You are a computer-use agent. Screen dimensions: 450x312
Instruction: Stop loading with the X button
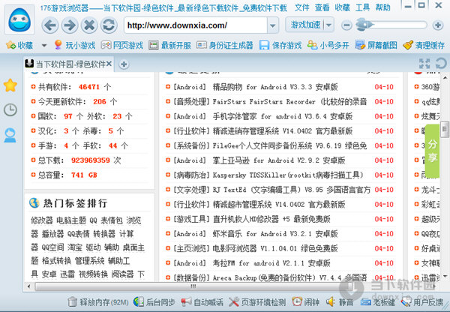click(89, 25)
